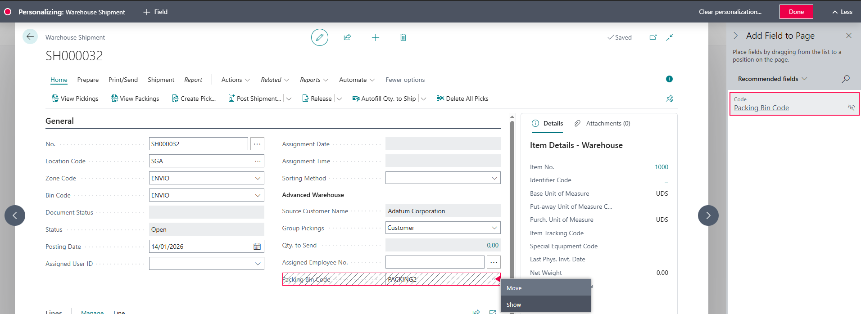This screenshot has height=314, width=861.
Task: Click the plus icon to create new
Action: [x=375, y=37]
